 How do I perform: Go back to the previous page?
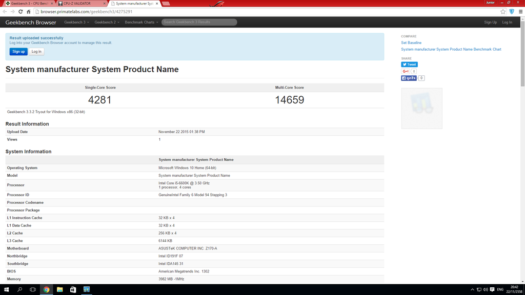click(5, 12)
